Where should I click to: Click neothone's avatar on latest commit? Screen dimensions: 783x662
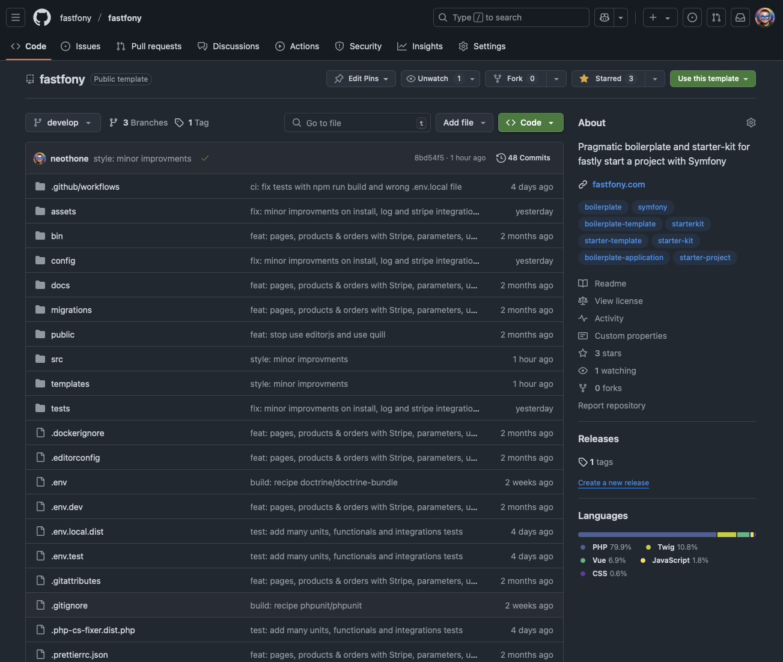pyautogui.click(x=40, y=159)
